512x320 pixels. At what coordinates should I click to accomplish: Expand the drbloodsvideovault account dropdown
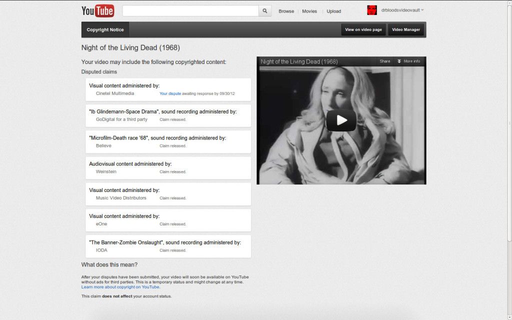(x=422, y=10)
